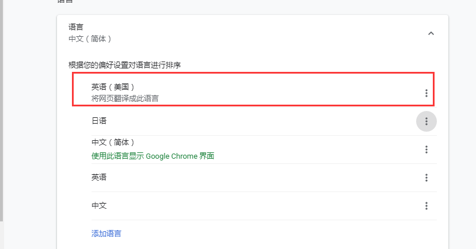Open more actions for 英语（美国）
This screenshot has height=249, width=476.
(x=426, y=93)
